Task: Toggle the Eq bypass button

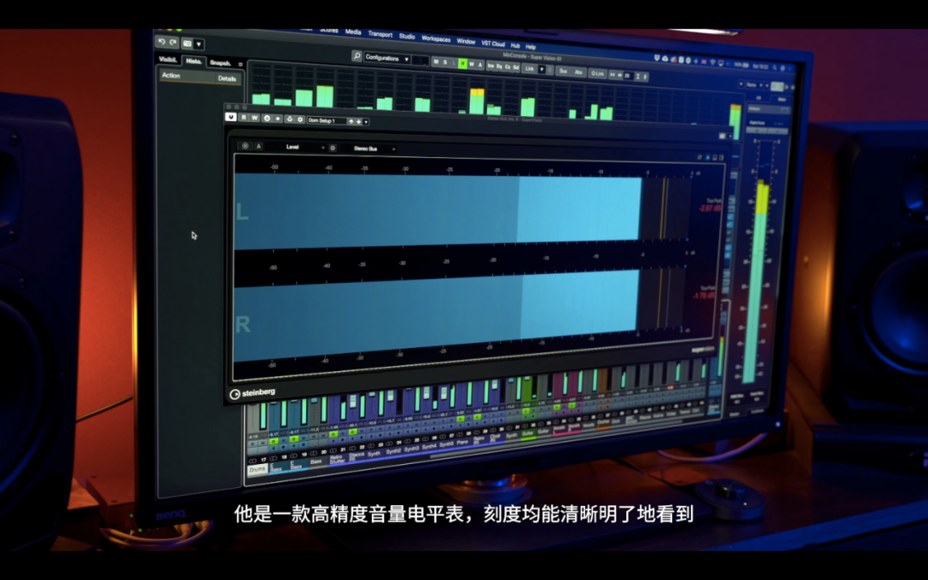Action: pyautogui.click(x=499, y=66)
